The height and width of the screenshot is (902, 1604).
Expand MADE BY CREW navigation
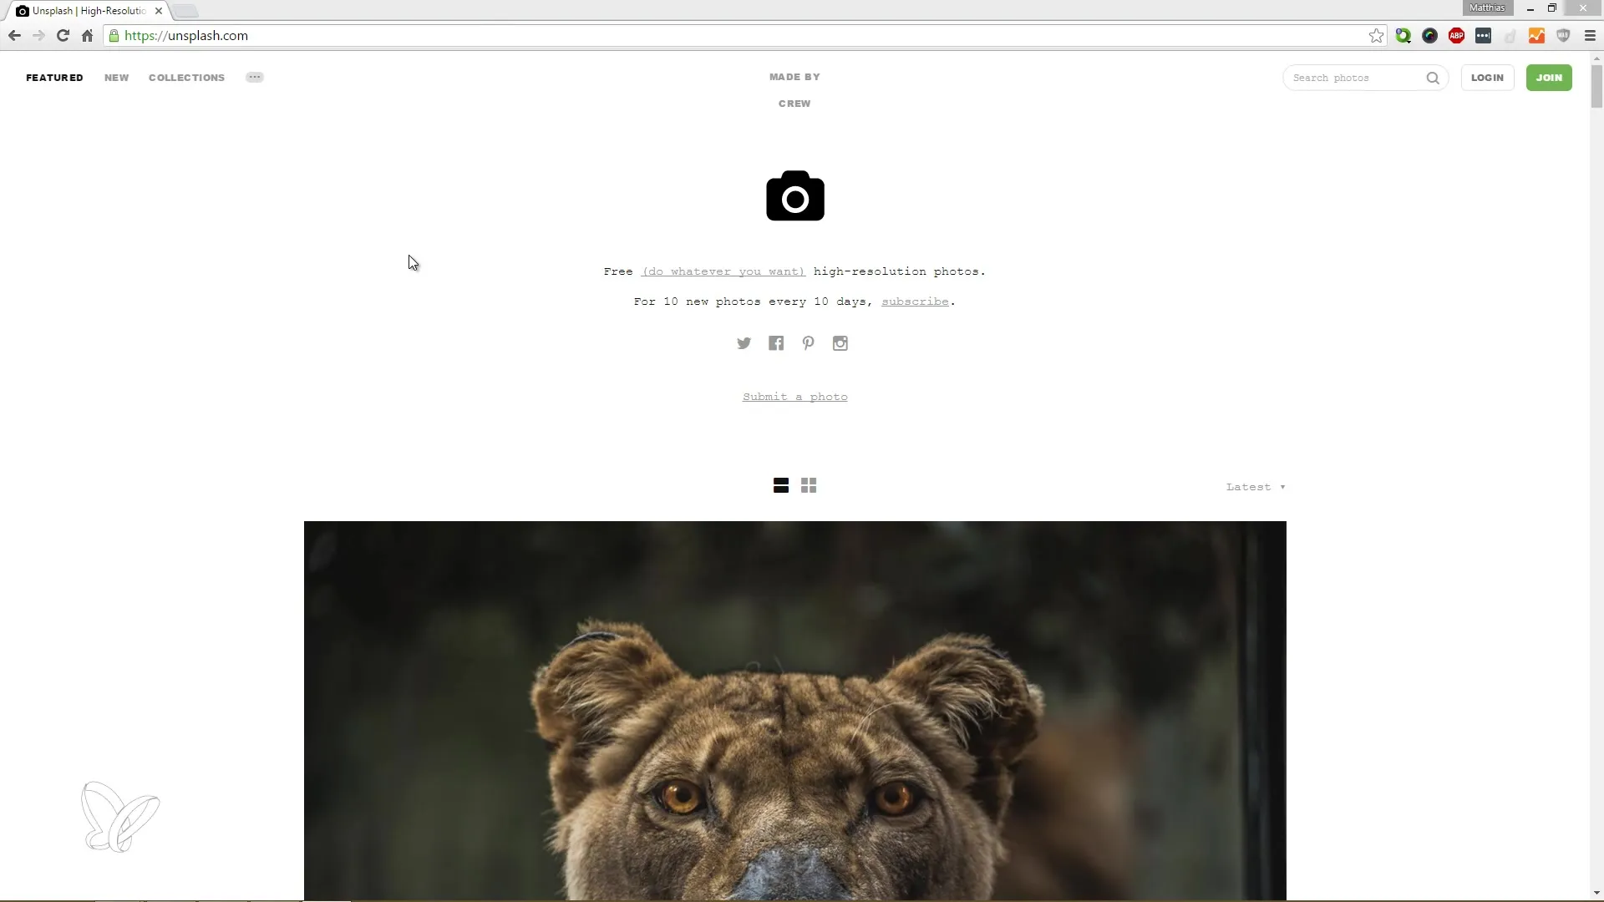click(794, 89)
